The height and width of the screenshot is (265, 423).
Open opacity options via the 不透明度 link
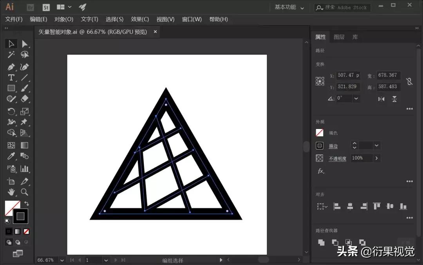click(x=337, y=158)
